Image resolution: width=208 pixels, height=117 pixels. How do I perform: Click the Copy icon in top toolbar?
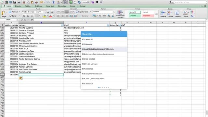click(28, 2)
